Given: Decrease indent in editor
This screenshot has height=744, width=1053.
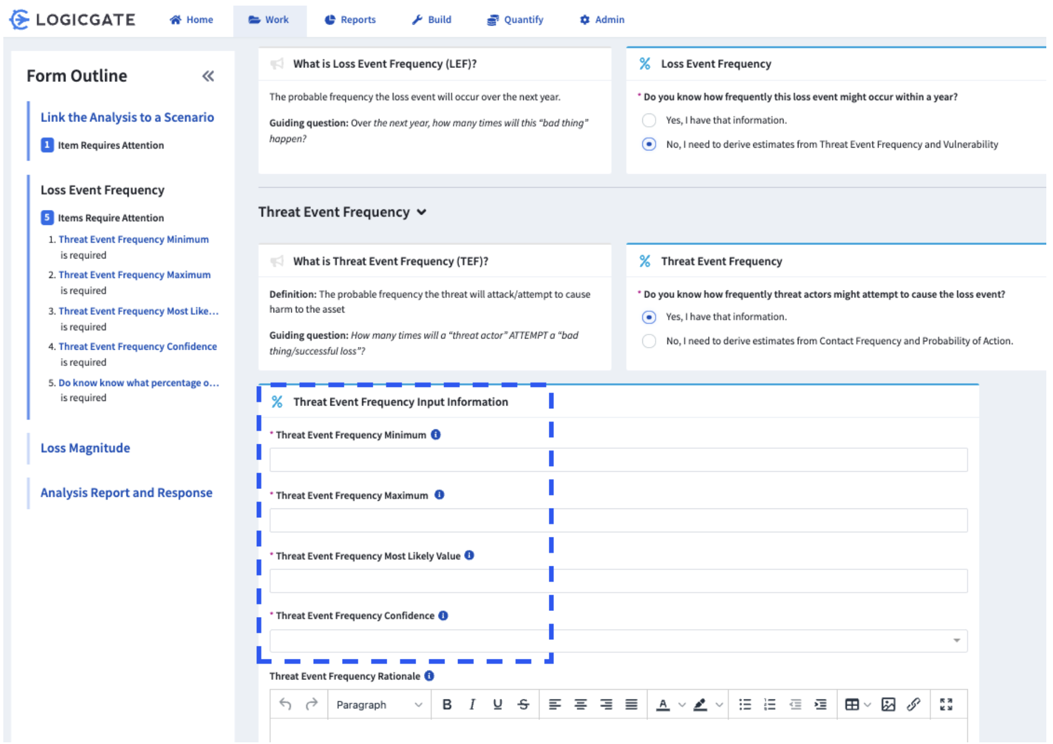Looking at the screenshot, I should (x=795, y=704).
